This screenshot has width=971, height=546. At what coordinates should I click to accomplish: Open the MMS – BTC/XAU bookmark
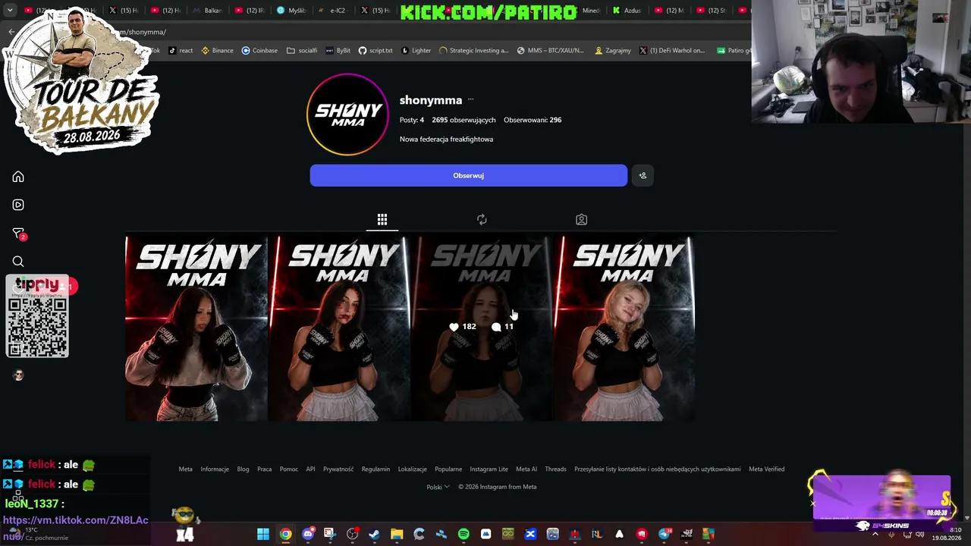(551, 51)
